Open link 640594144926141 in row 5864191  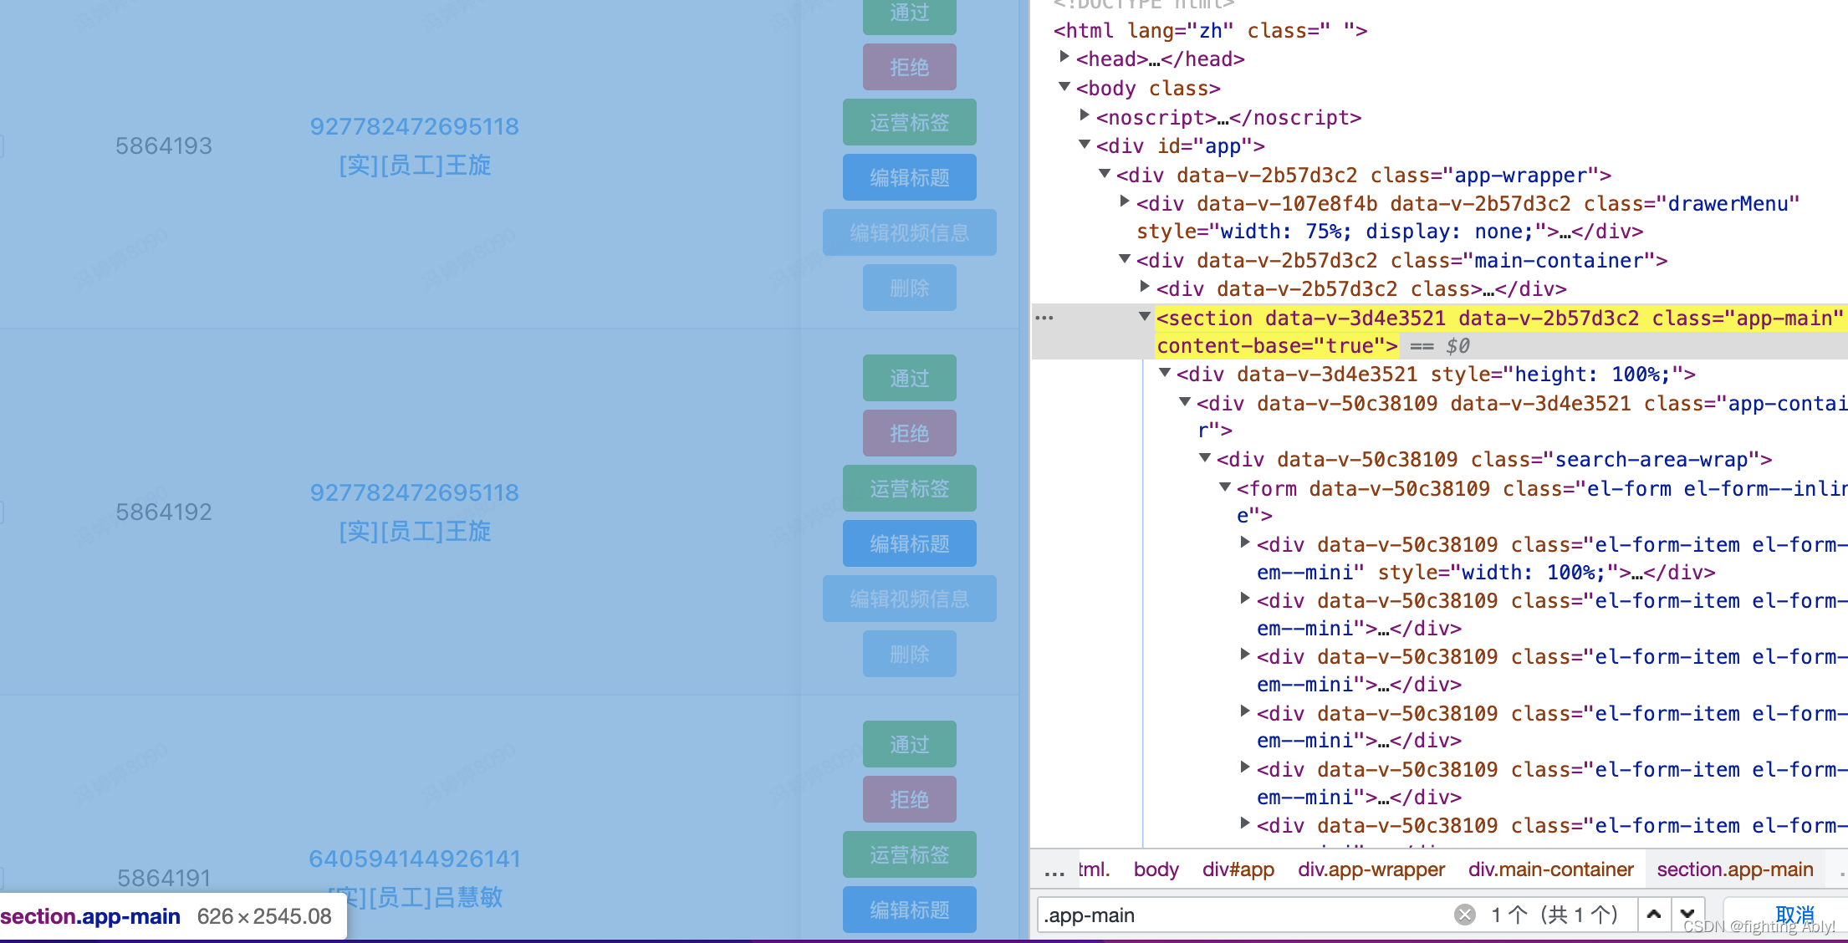415,859
